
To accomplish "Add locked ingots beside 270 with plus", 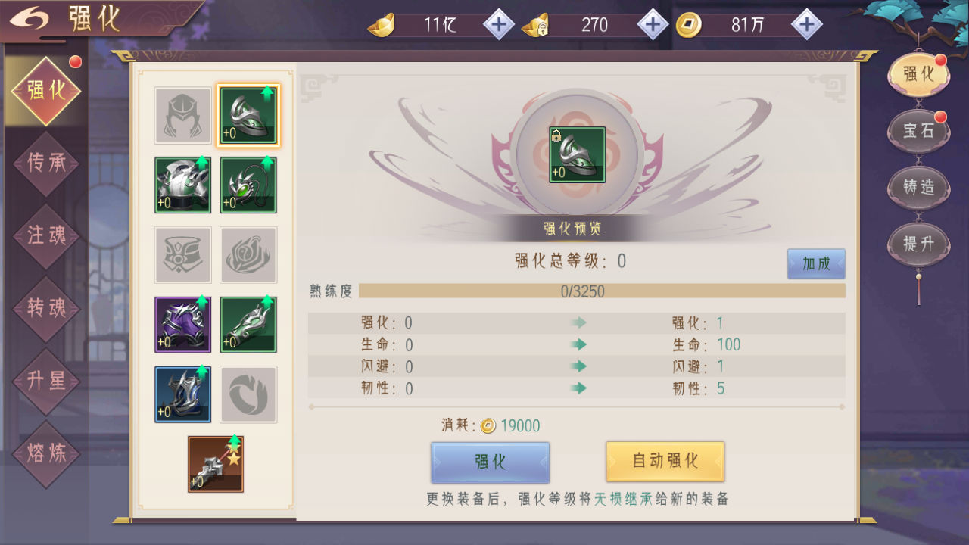I will click(653, 25).
